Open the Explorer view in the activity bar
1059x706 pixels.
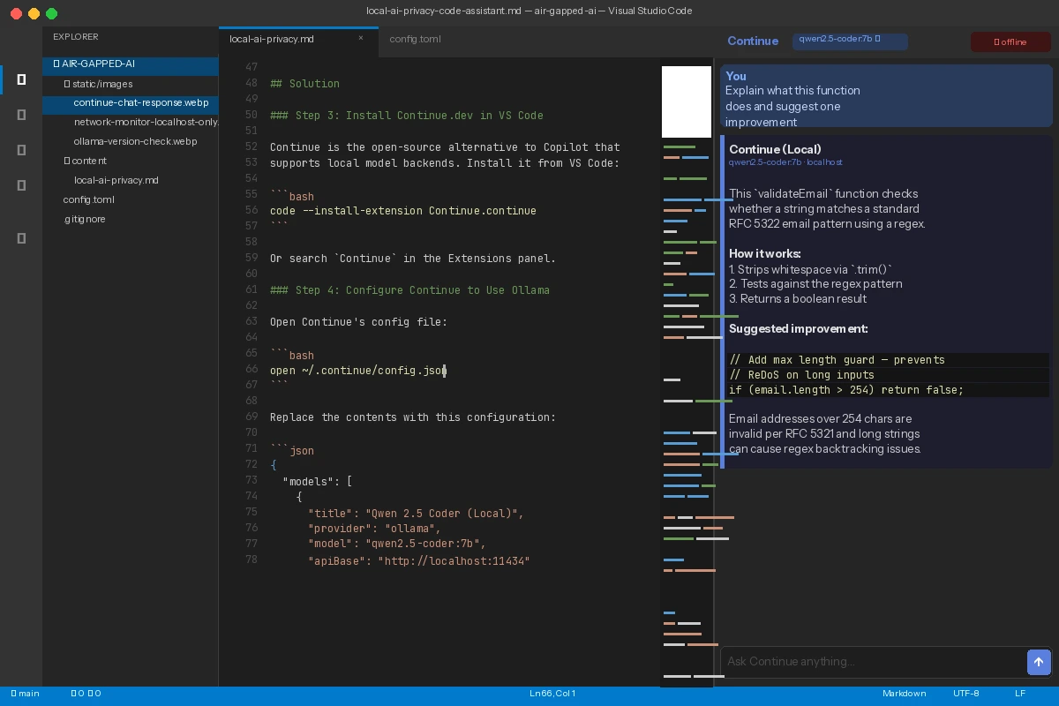[21, 79]
